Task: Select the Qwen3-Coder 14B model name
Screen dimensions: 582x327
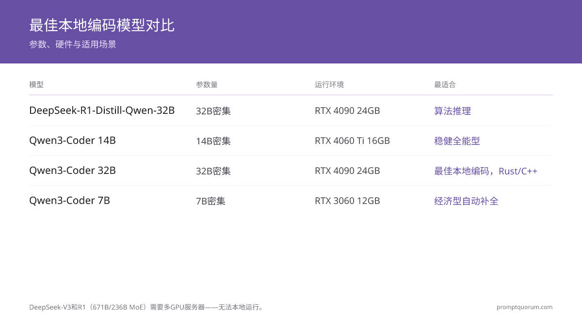Action: pyautogui.click(x=73, y=140)
